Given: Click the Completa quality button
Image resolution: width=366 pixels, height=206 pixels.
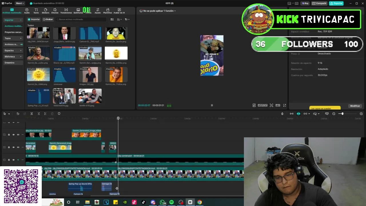Looking at the screenshot, I should pyautogui.click(x=262, y=105).
